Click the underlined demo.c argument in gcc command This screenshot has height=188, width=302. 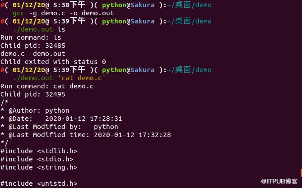53,13
